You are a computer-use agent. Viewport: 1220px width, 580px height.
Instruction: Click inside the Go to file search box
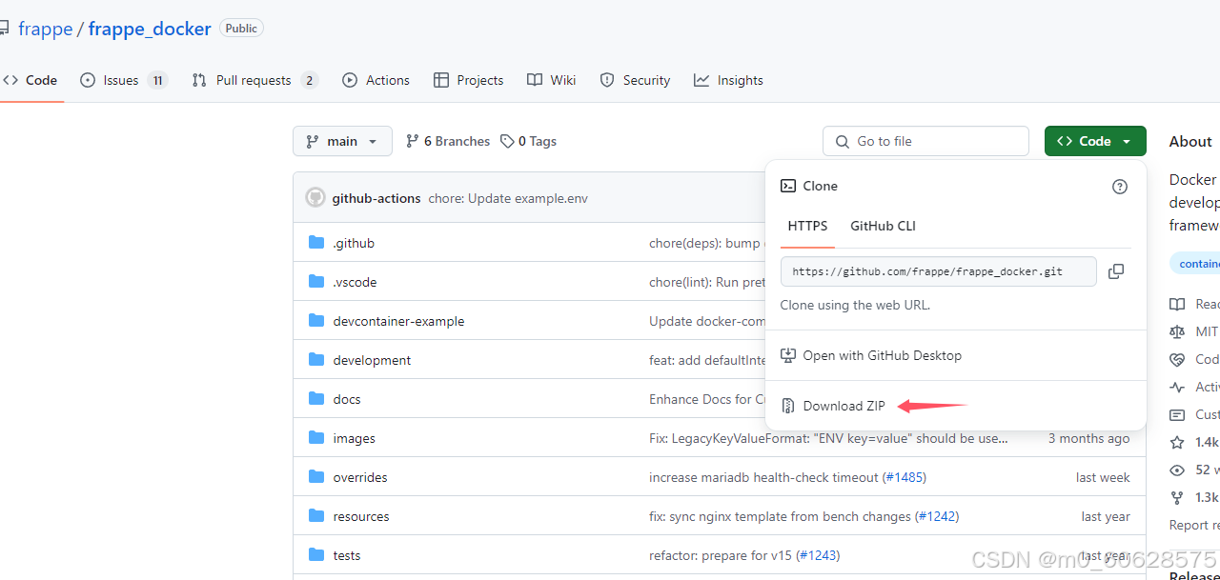pyautogui.click(x=925, y=140)
